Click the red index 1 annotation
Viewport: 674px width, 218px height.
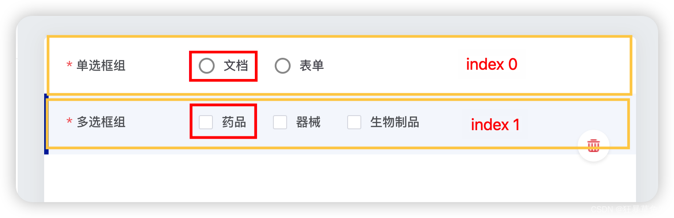495,125
